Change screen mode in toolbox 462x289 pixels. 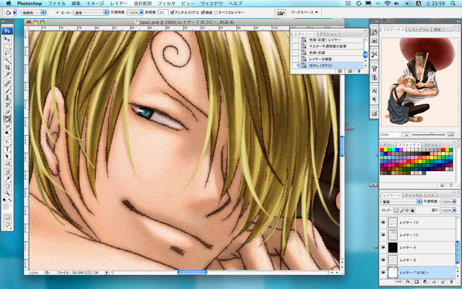pyautogui.click(x=7, y=225)
